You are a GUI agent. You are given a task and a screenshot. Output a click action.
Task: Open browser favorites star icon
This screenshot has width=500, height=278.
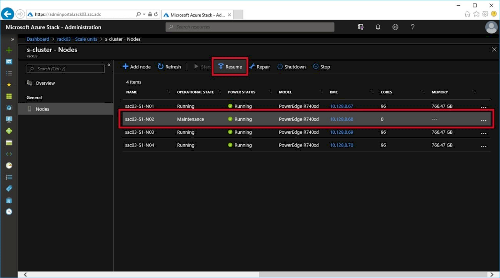click(476, 14)
